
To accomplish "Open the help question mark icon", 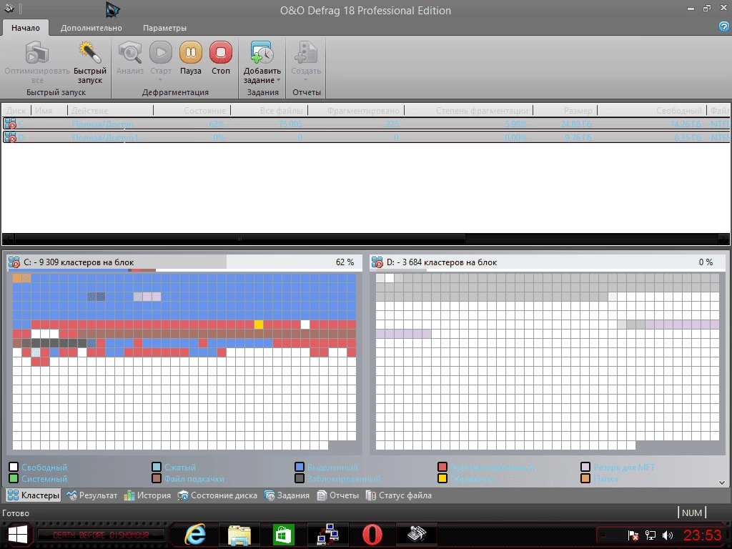I will click(724, 26).
